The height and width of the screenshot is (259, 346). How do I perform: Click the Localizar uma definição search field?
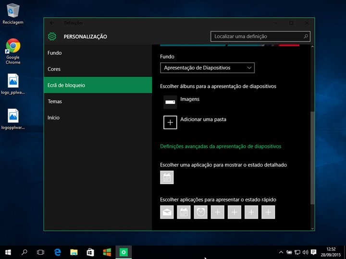260,36
